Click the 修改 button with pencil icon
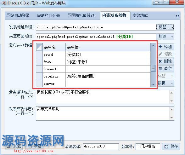Screen dimensions: 185x155 point(165,54)
